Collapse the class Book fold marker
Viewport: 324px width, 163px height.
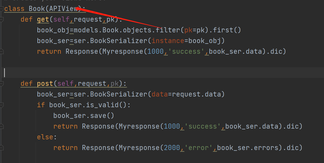pos(2,9)
